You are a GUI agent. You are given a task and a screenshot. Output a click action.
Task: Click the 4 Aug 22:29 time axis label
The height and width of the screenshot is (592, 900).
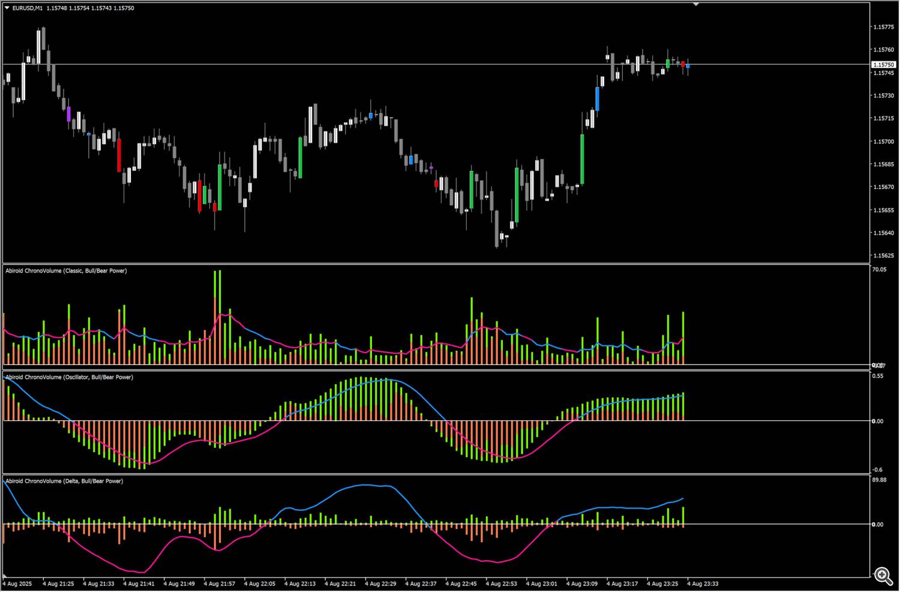380,584
